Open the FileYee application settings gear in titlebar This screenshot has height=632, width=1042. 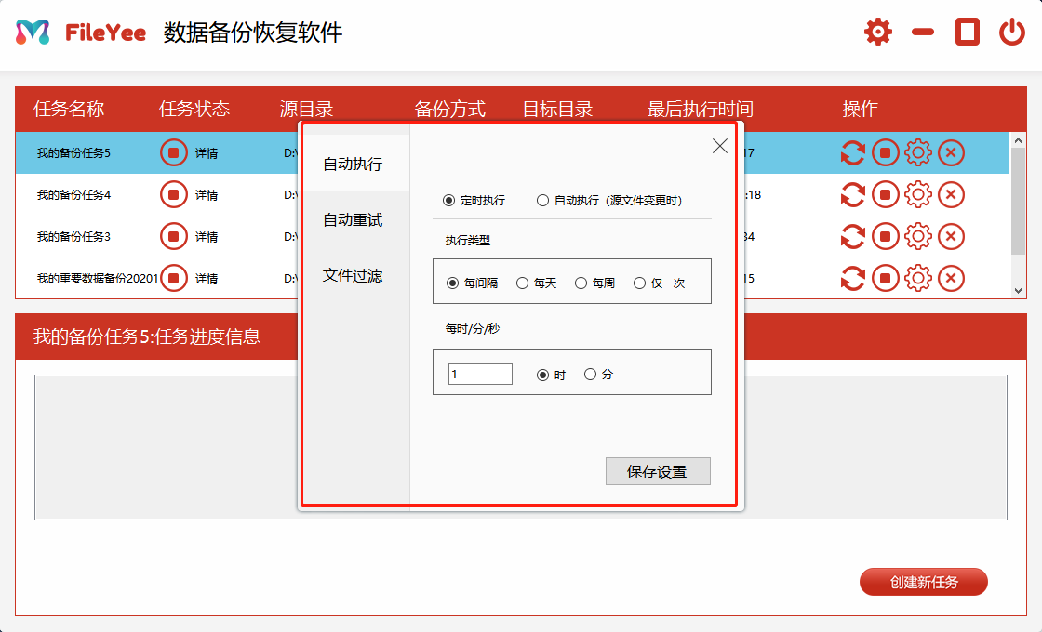876,30
